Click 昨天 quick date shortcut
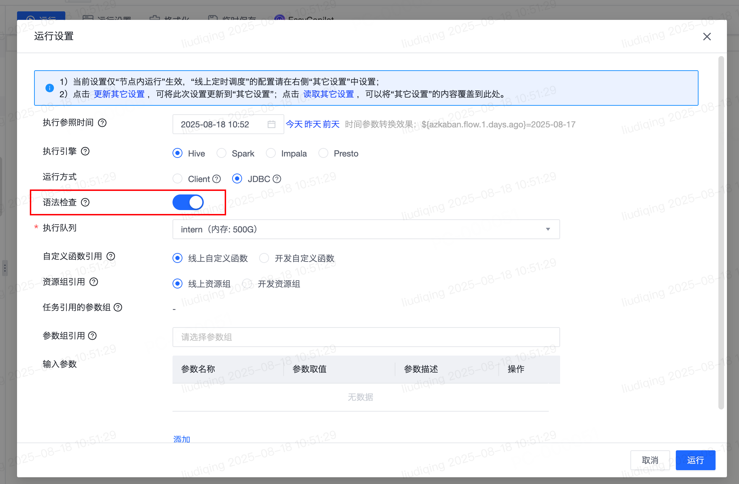The height and width of the screenshot is (484, 739). (x=313, y=124)
